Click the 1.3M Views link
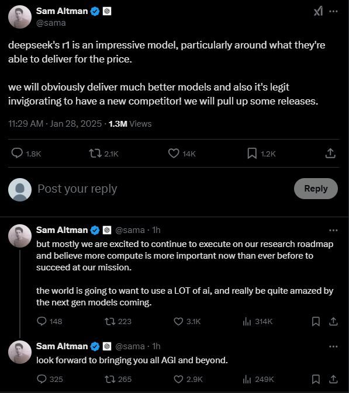This screenshot has height=393, width=349. 130,124
